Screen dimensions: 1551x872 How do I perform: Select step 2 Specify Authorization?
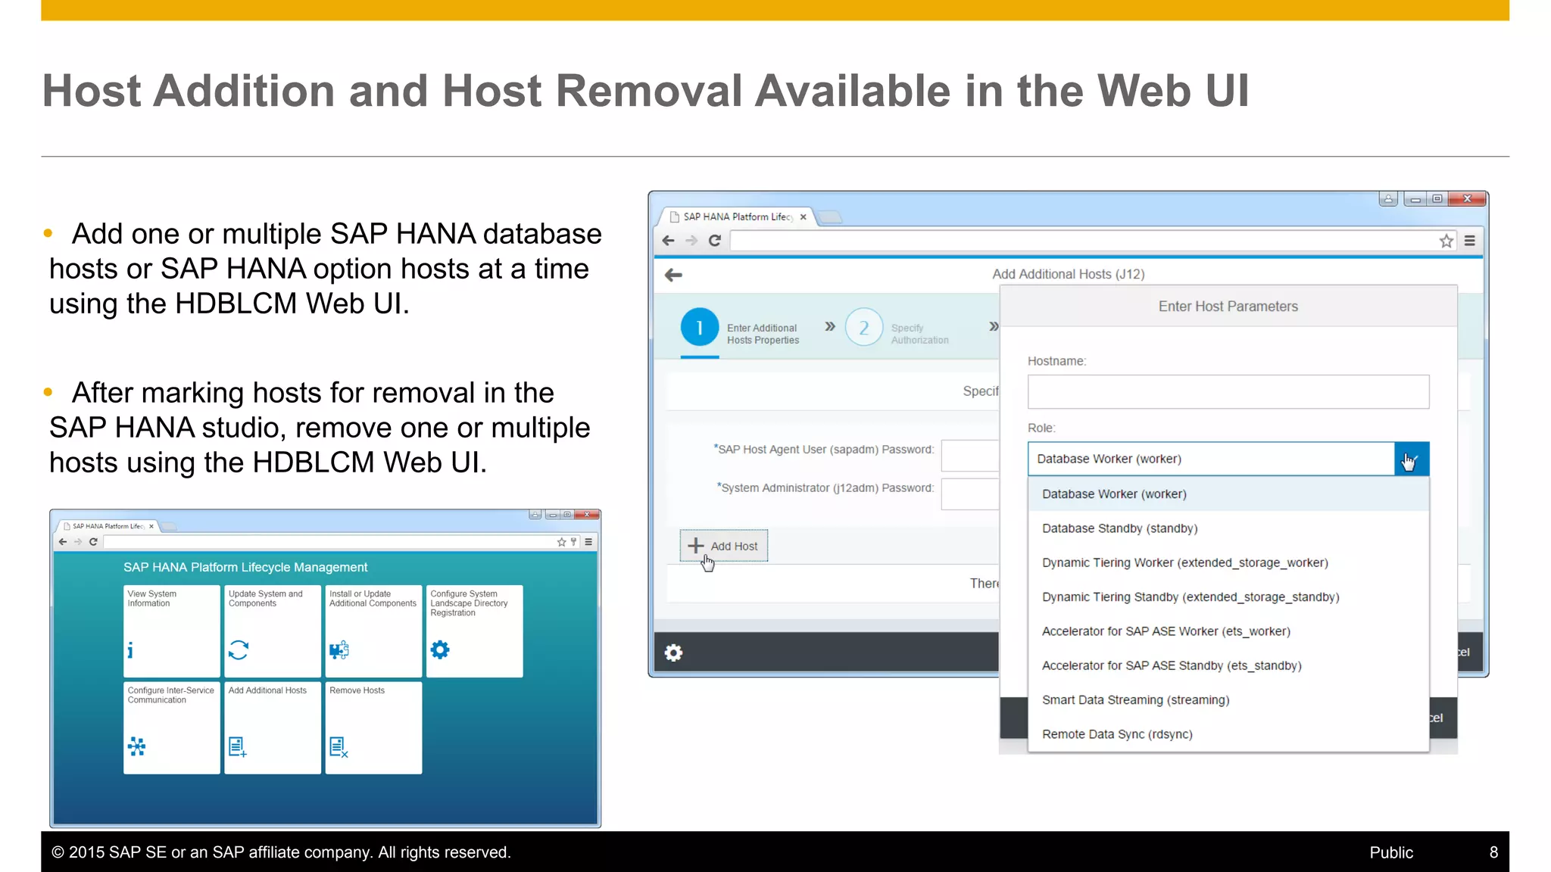(x=897, y=328)
